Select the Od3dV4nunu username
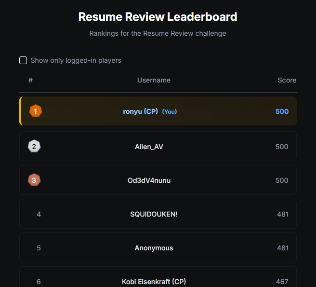This screenshot has width=316, height=287. (x=149, y=180)
